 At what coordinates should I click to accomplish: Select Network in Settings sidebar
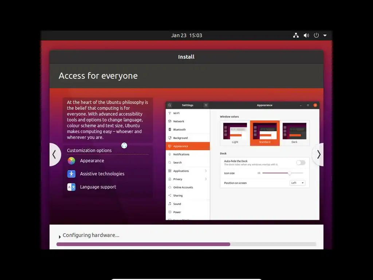(188, 121)
